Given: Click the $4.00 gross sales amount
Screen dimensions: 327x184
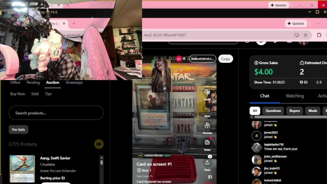Looking at the screenshot, I should point(263,72).
